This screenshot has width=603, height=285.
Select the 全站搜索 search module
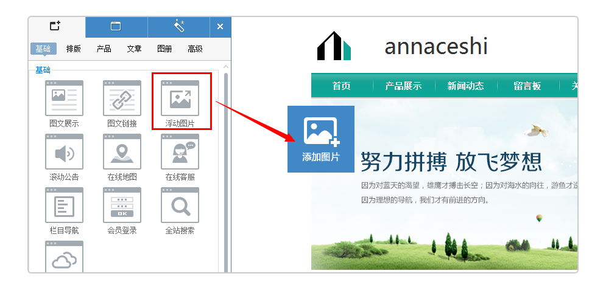click(180, 205)
